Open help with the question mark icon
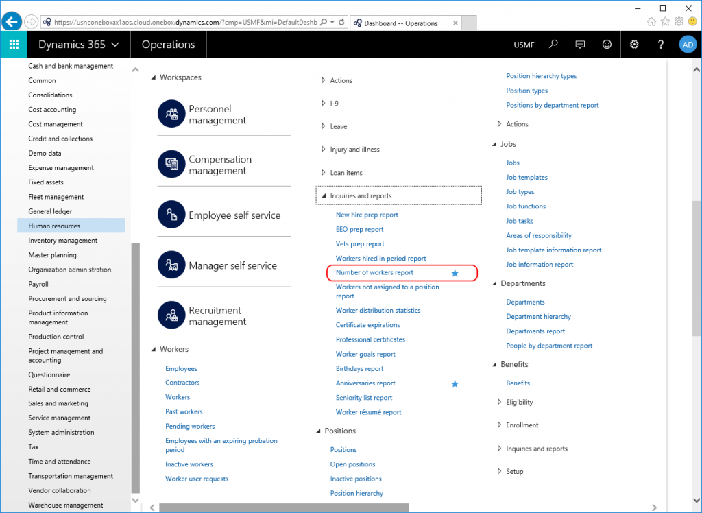The image size is (702, 513). [x=660, y=44]
